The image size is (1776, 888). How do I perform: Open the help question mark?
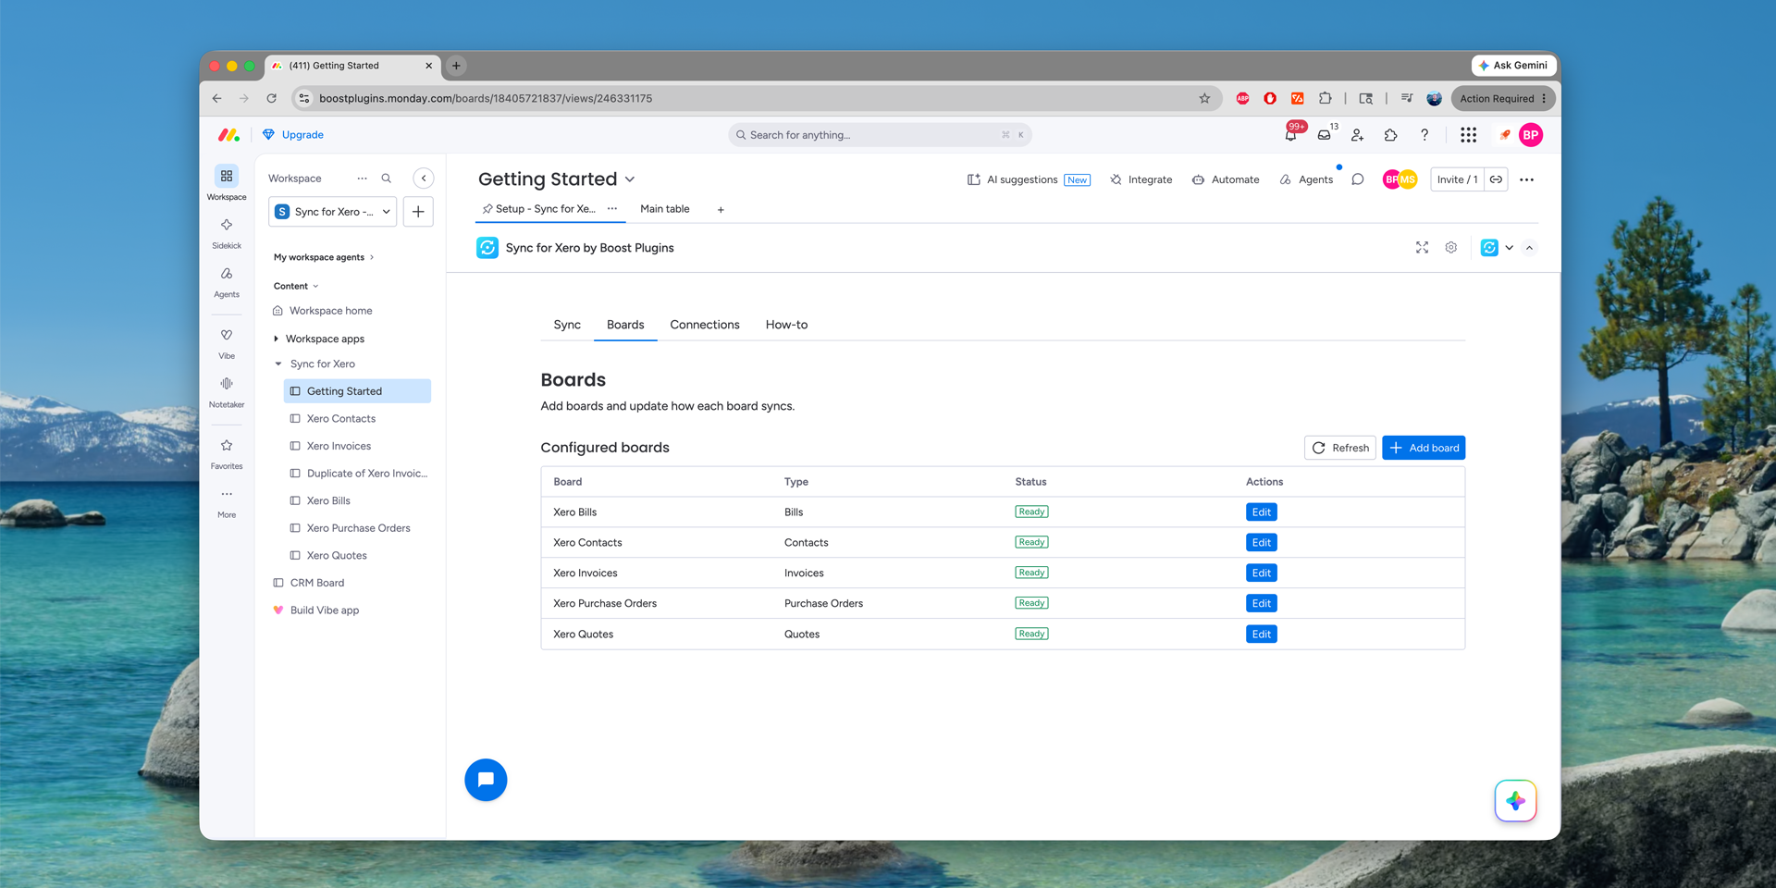click(1424, 135)
